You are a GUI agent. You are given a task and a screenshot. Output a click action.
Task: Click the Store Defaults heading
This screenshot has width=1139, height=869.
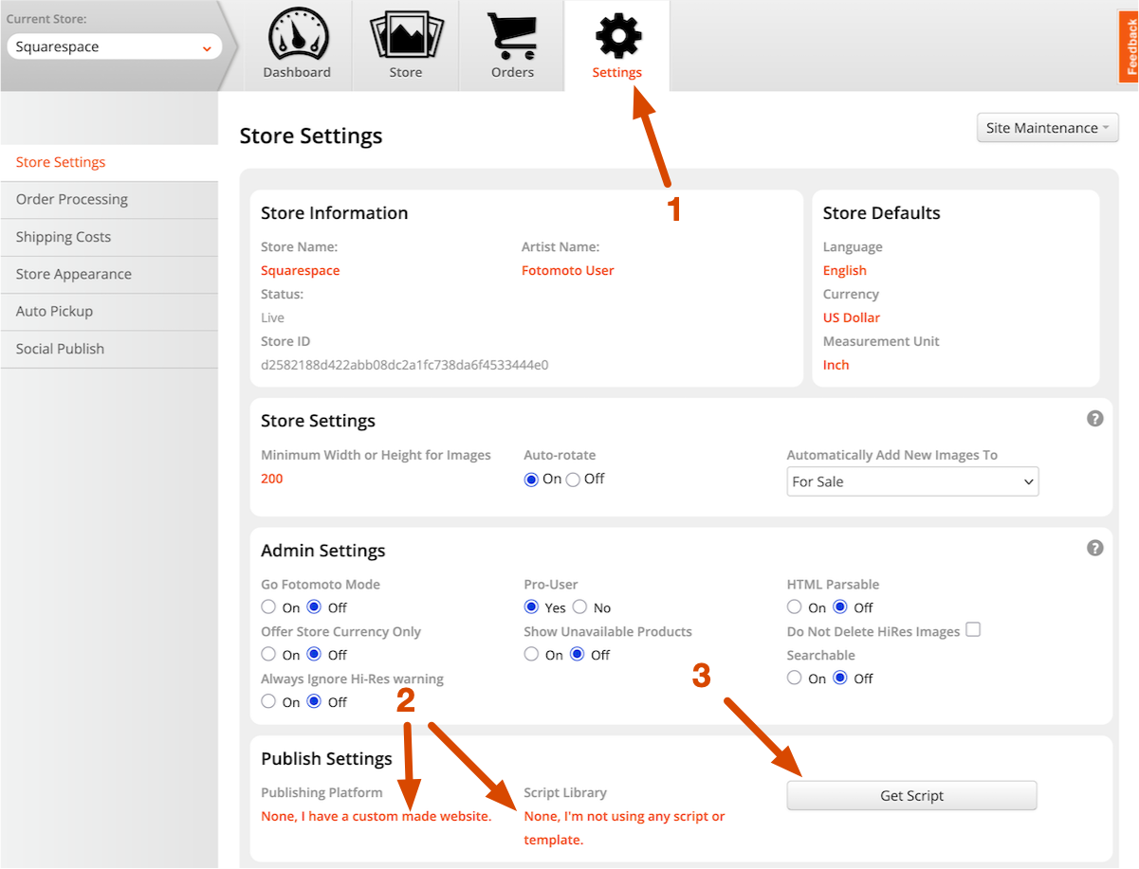[881, 213]
